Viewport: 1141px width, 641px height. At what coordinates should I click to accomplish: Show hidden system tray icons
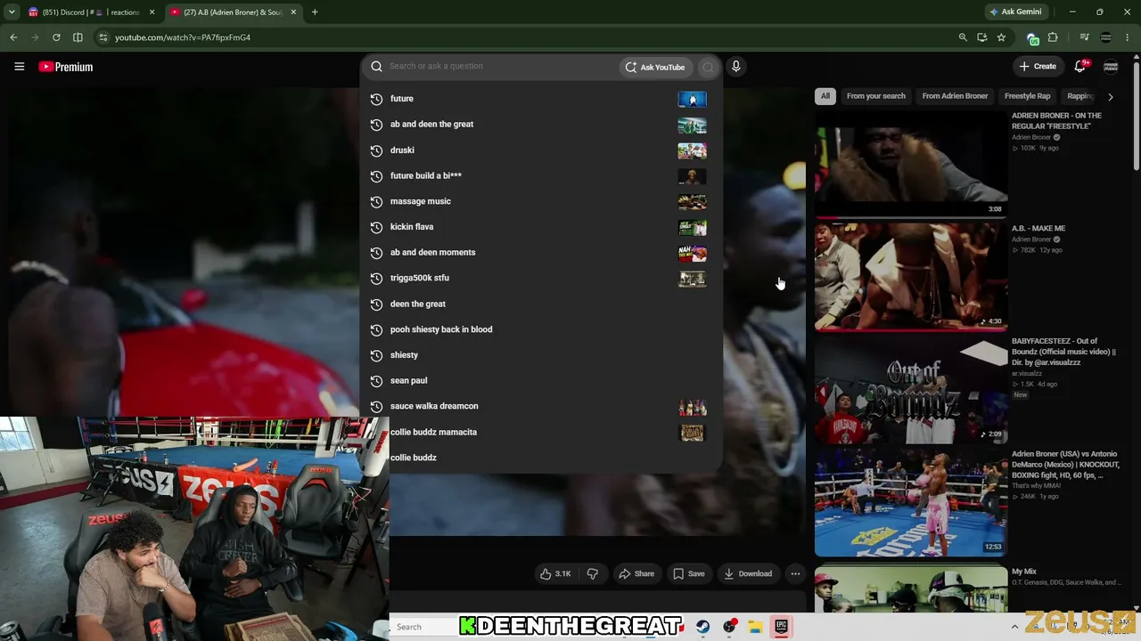[x=1014, y=627]
